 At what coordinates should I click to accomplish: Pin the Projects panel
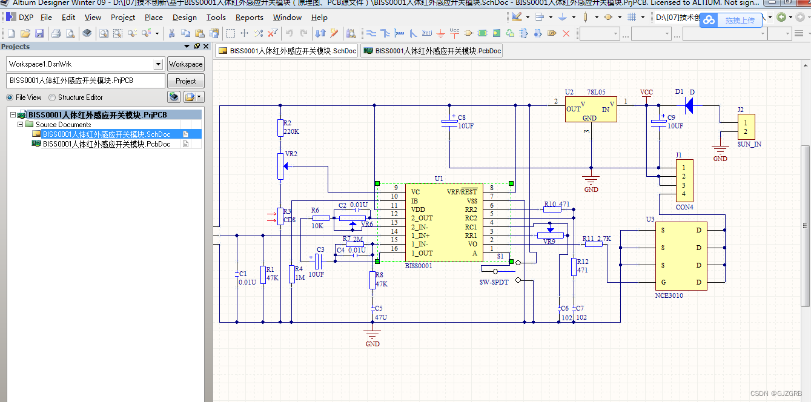pyautogui.click(x=196, y=46)
